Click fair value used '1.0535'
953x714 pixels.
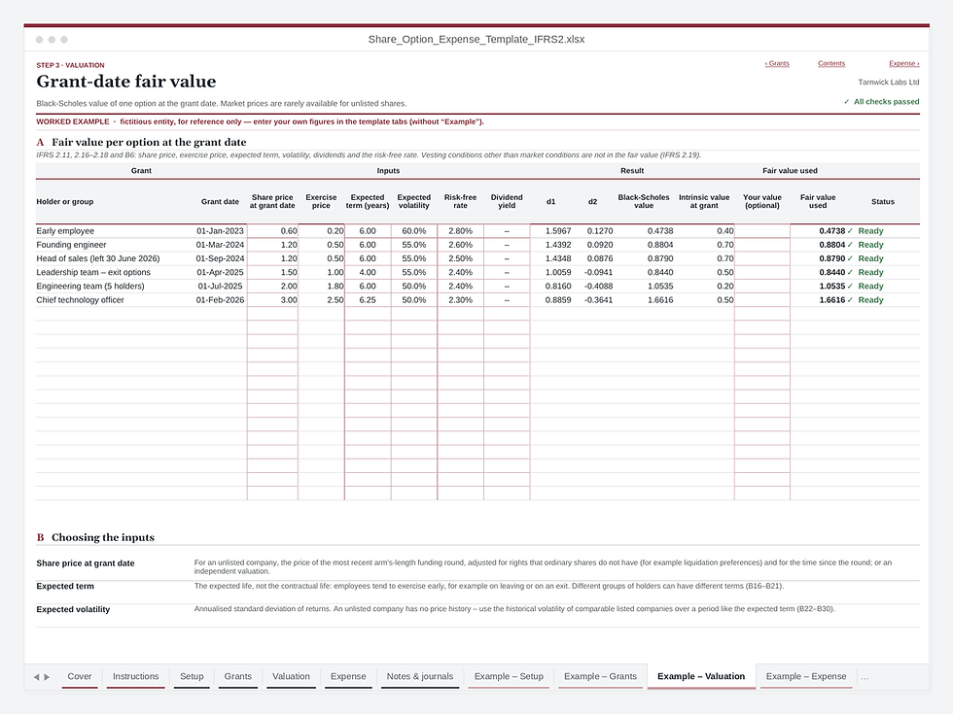coord(832,286)
